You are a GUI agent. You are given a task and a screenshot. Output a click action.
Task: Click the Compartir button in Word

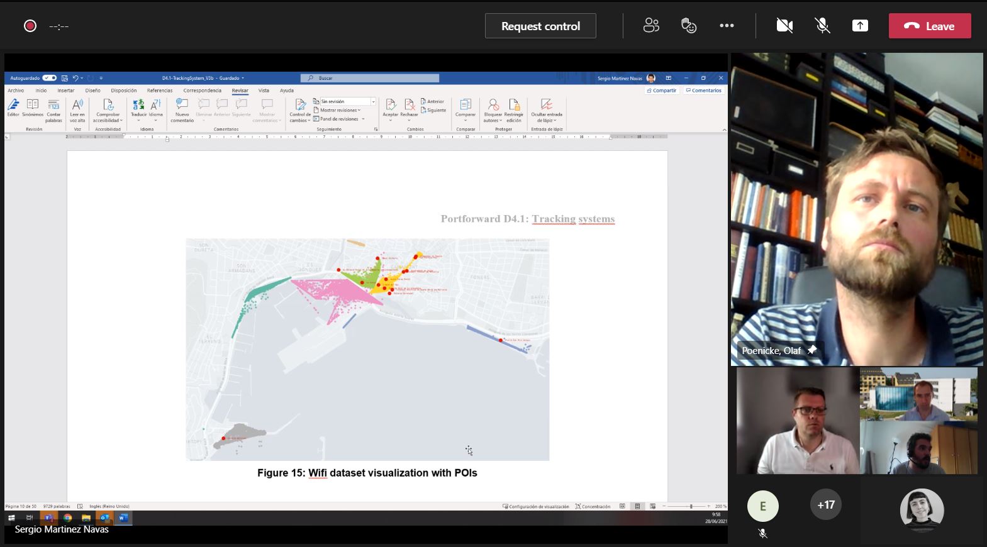[662, 91]
